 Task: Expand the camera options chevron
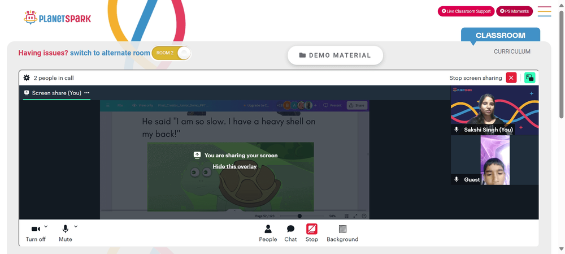pyautogui.click(x=46, y=226)
